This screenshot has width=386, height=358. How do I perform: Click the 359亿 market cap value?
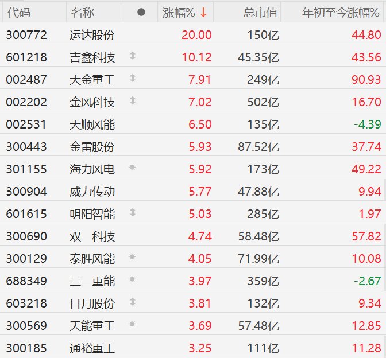[263, 281]
